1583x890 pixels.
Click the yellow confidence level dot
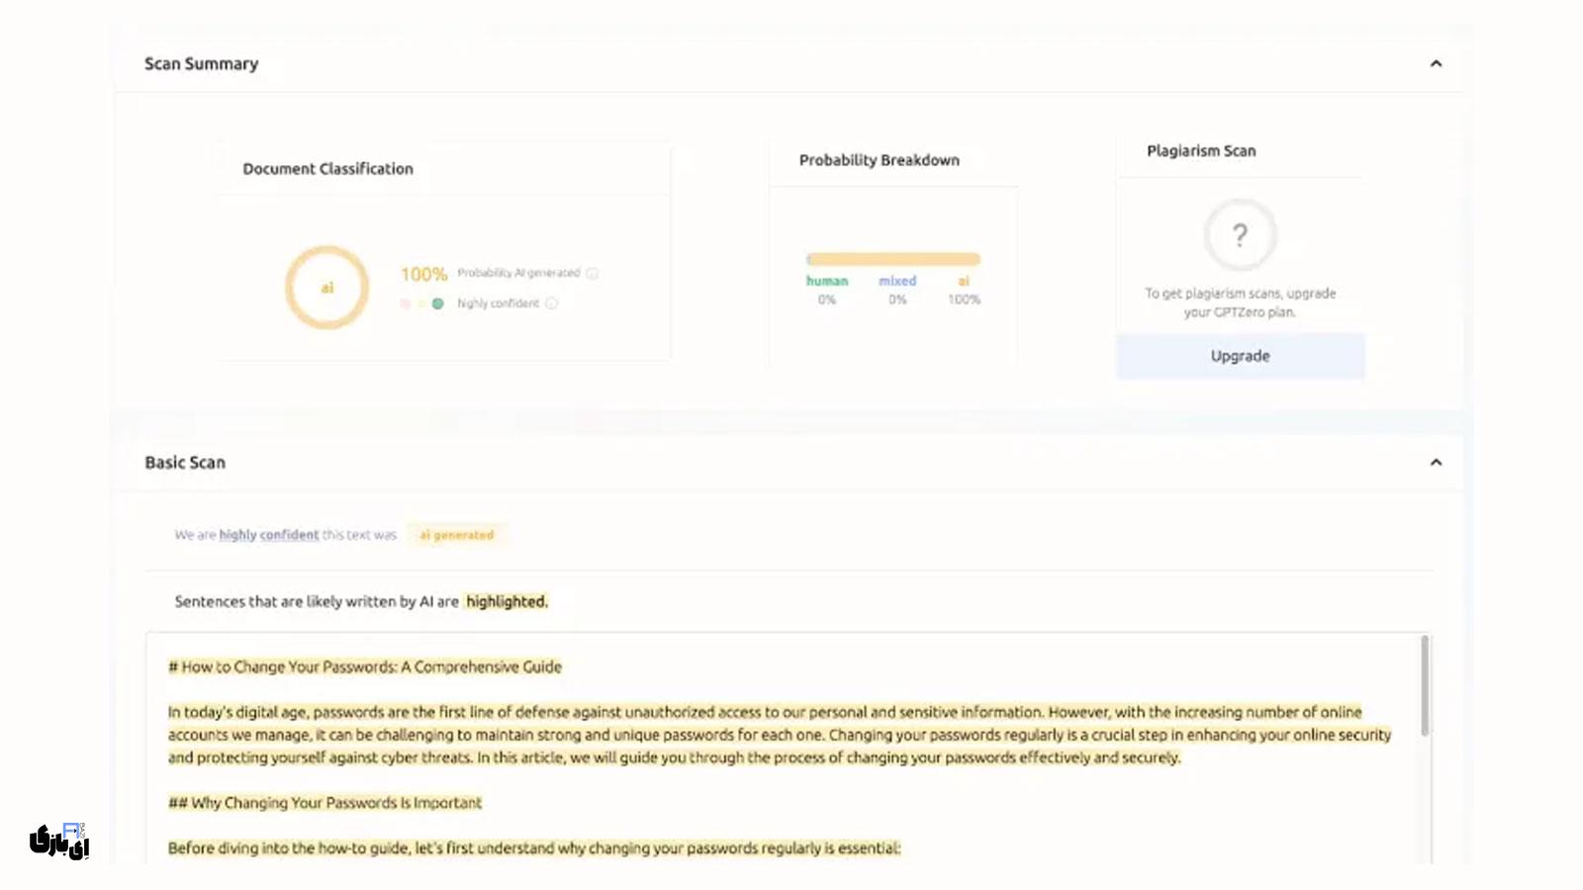(422, 305)
